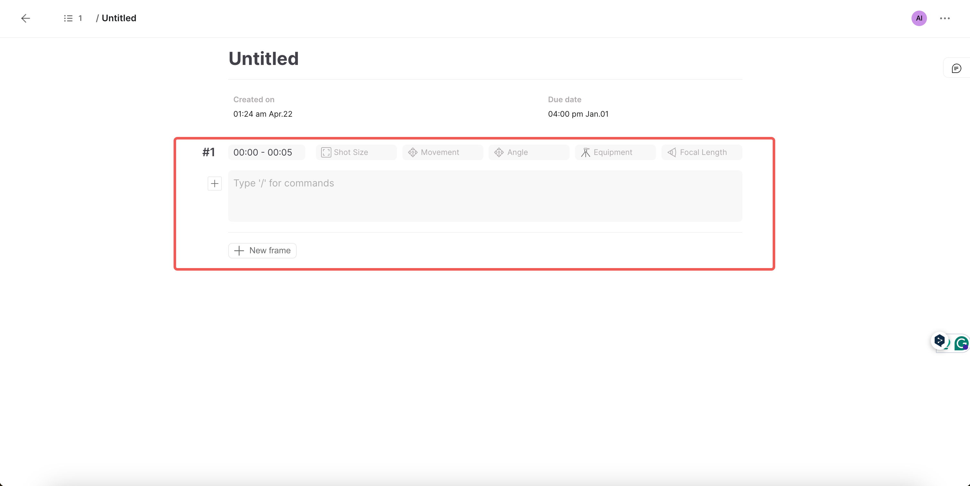Viewport: 970px width, 486px height.
Task: Edit the Untitled page heading
Action: pyautogui.click(x=264, y=59)
